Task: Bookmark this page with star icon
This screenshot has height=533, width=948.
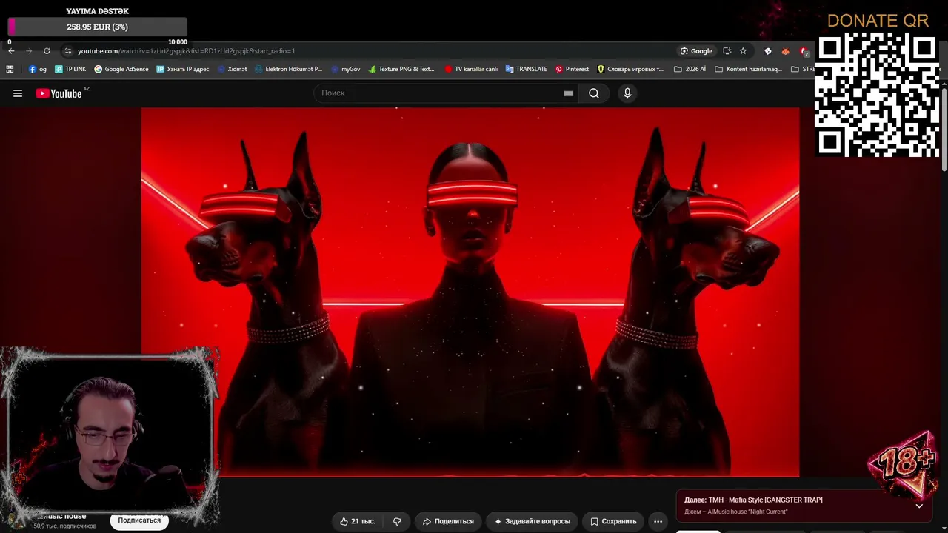Action: (743, 51)
